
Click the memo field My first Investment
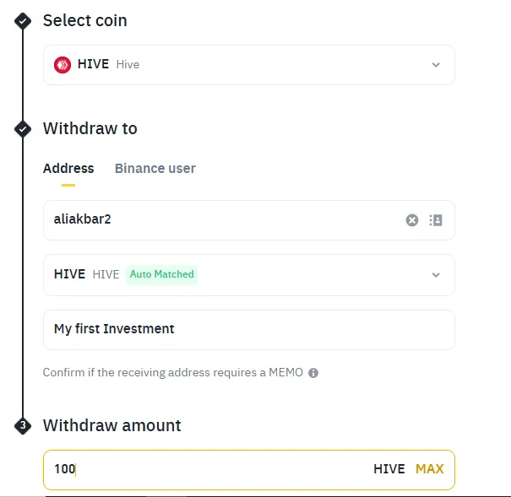pos(249,330)
